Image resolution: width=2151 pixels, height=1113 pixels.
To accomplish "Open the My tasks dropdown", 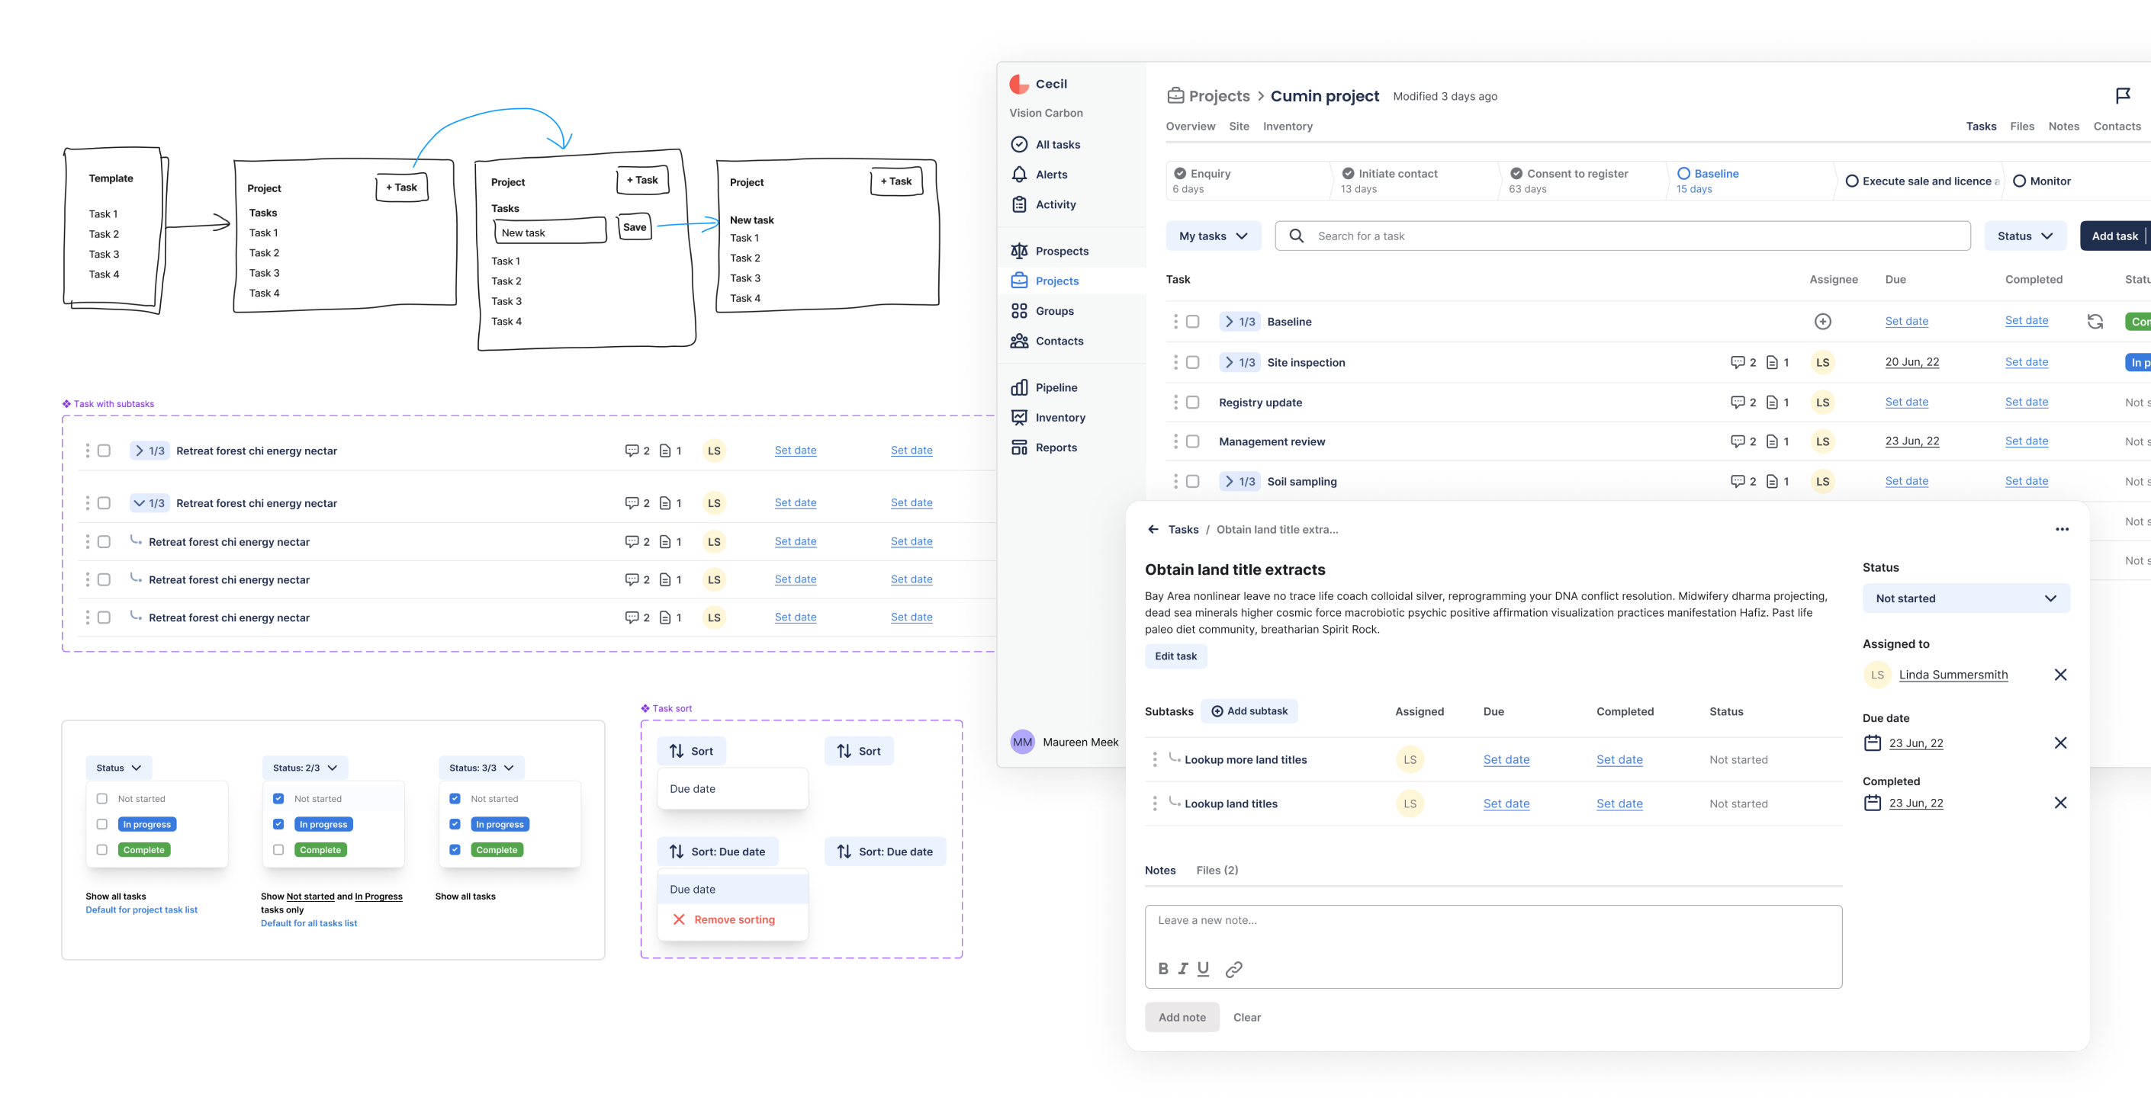I will pyautogui.click(x=1213, y=236).
